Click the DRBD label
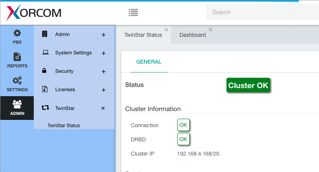 coord(138,139)
